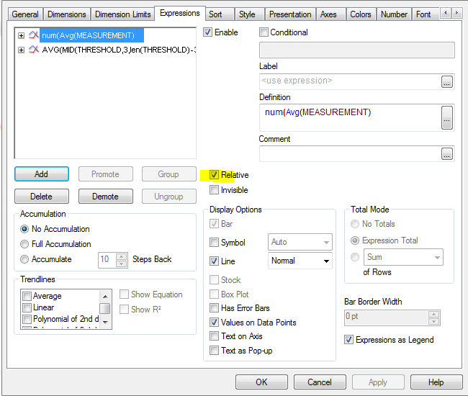
Task: Toggle Expressions as Legend checkbox
Action: point(348,340)
